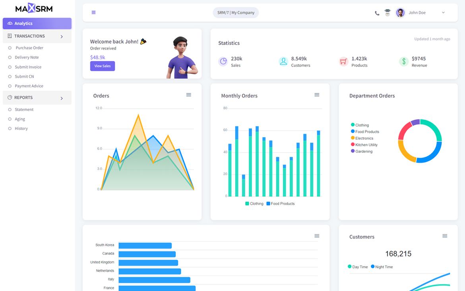Open the Monthly Orders chart menu icon
Screen dimensions: 465x291
coord(317,95)
